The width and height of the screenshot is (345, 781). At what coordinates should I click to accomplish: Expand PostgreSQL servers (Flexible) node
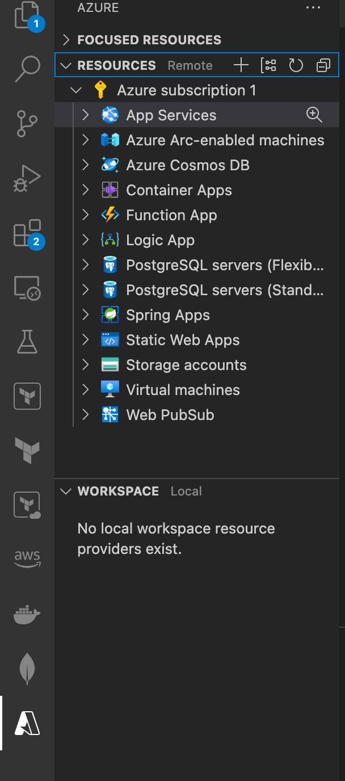[x=86, y=265]
